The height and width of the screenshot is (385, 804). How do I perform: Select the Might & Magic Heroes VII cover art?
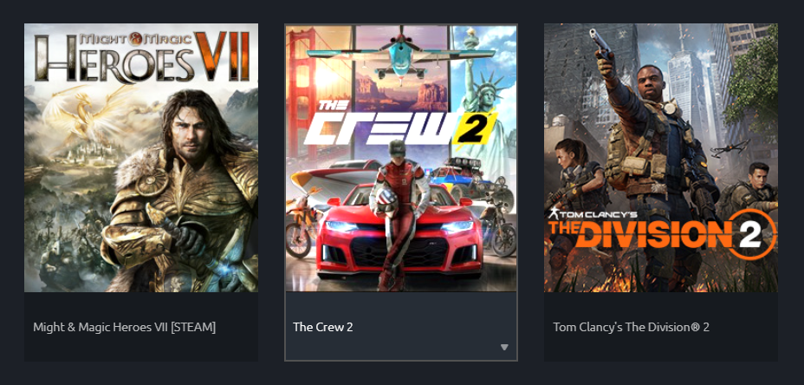(x=141, y=158)
